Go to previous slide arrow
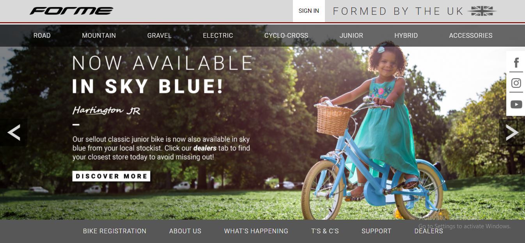The width and height of the screenshot is (525, 243). tap(14, 133)
